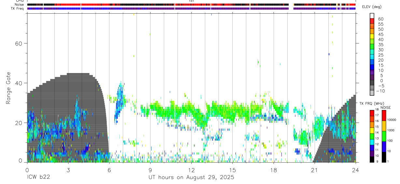This screenshot has height=184, width=400.
Task: Click the light gray bottom swatch of ELEV colorbar
Action: pos(372,92)
